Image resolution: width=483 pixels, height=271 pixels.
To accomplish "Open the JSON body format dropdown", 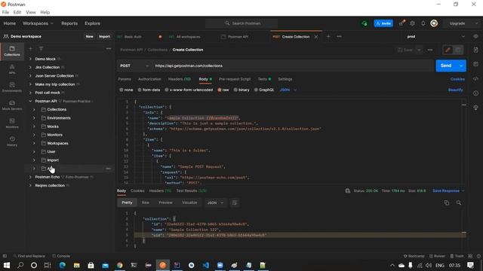I will click(288, 90).
